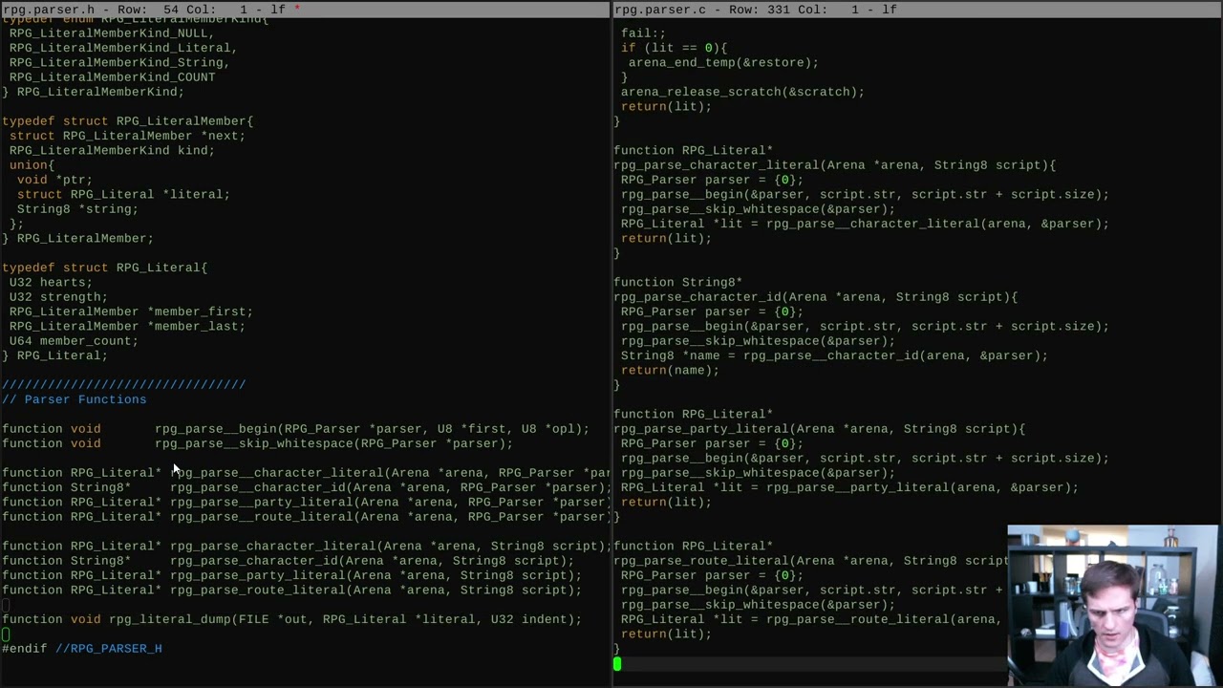1223x688 pixels.
Task: Click 'rpg_parse_party_literal' definition in right pane
Action: click(x=819, y=429)
